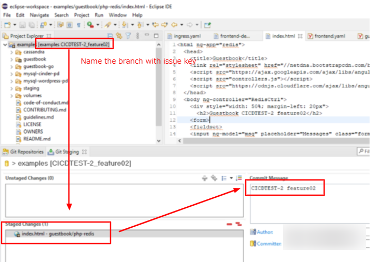Open Project Explorer View Menu dots
This screenshot has height=262, width=372.
point(138,36)
